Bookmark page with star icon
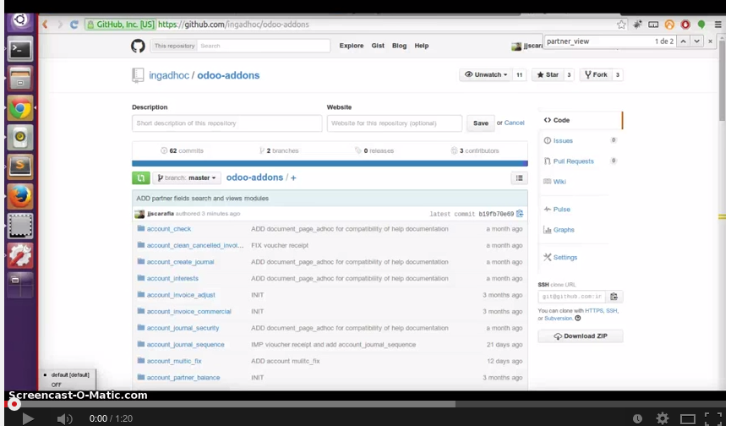This screenshot has width=731, height=426. point(621,25)
